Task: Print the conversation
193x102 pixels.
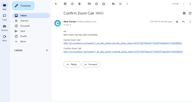Action: [x=184, y=13]
